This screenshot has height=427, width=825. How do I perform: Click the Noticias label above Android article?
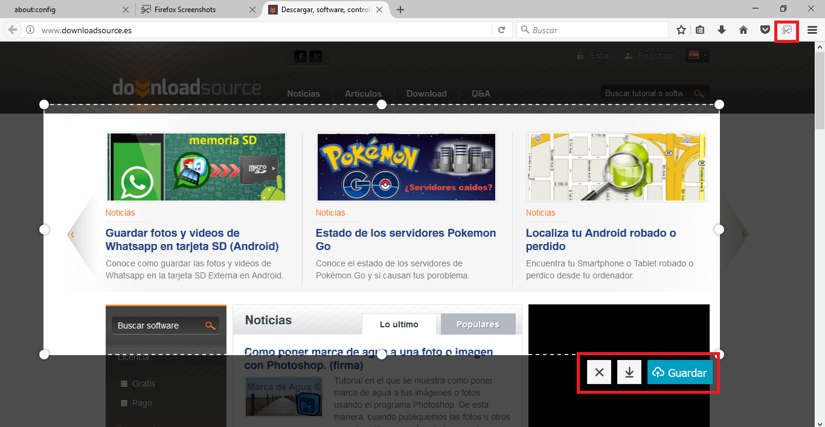pos(541,213)
